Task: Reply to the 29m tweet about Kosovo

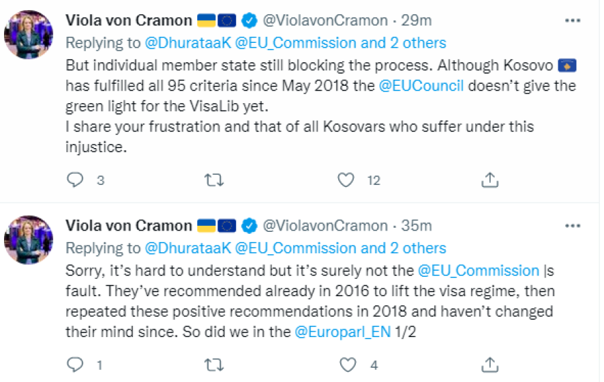Action: (x=76, y=180)
